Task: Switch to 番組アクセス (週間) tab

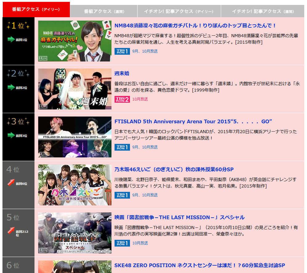Action: click(x=104, y=11)
